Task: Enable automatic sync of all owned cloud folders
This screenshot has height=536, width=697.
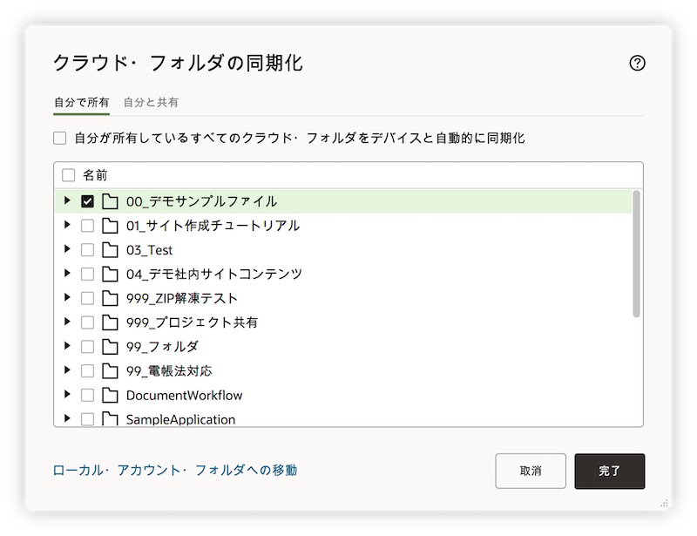Action: tap(60, 138)
